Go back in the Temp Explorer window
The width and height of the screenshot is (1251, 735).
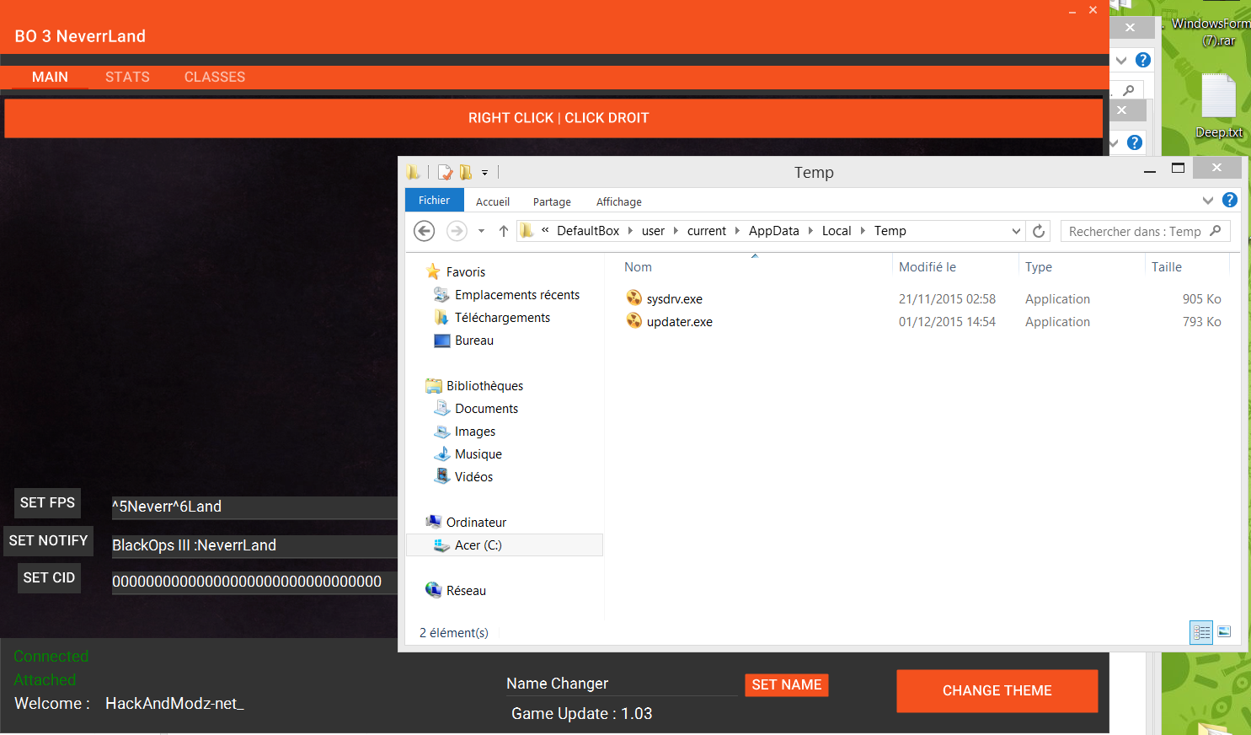[x=425, y=231]
